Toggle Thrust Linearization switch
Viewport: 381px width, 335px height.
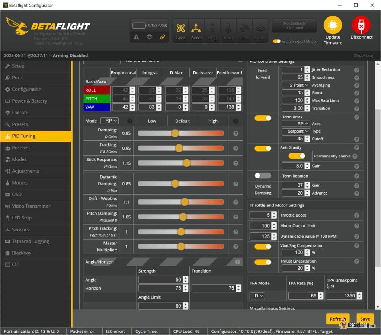point(263,262)
